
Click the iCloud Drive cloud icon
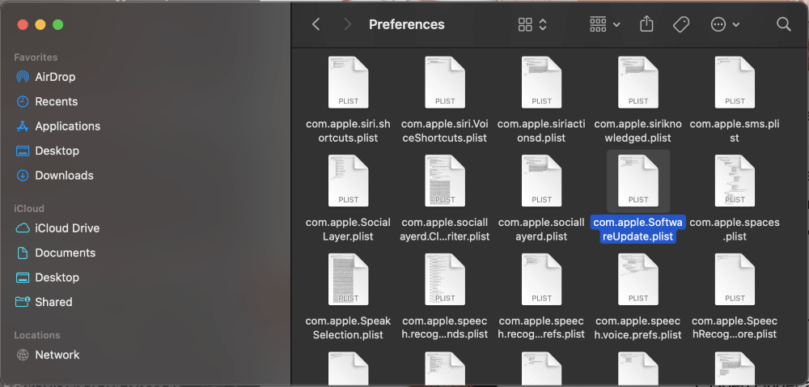pyautogui.click(x=23, y=228)
